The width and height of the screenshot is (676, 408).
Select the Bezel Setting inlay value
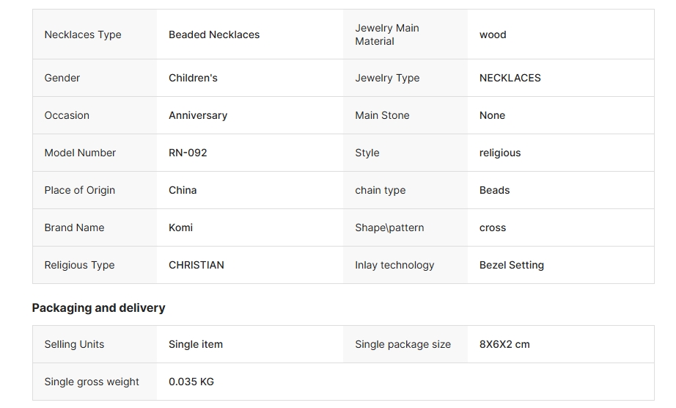[512, 265]
